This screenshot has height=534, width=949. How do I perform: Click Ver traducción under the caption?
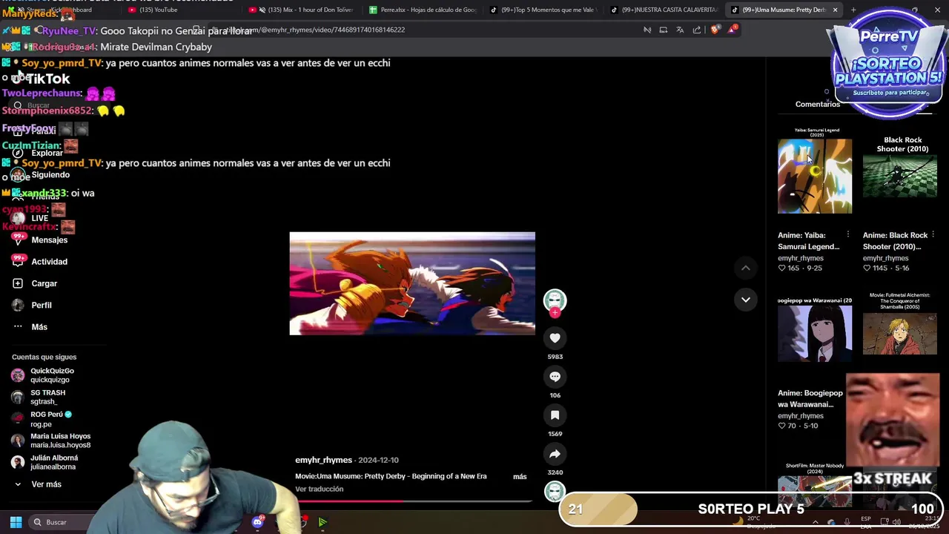point(319,489)
